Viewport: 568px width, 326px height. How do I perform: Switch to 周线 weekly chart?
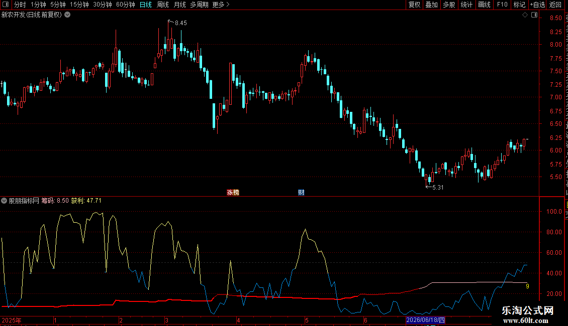[163, 5]
